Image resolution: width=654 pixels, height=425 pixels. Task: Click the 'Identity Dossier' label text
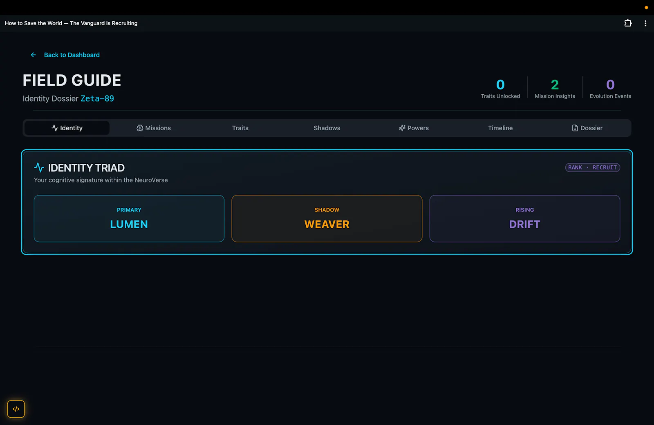(51, 98)
